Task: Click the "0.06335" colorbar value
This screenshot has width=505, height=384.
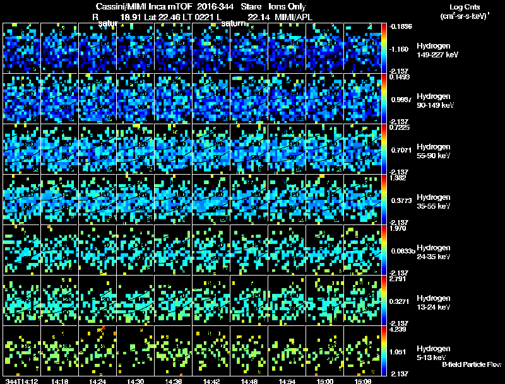Action: point(403,251)
